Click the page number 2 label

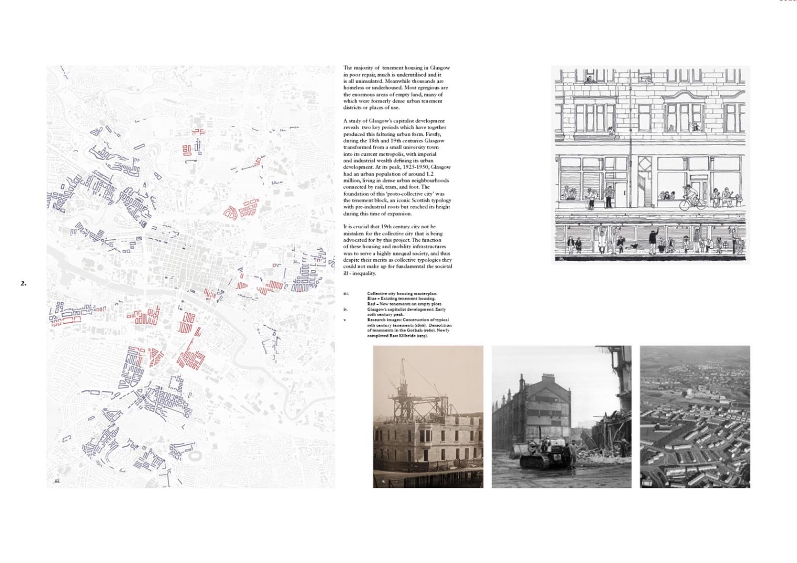[23, 283]
